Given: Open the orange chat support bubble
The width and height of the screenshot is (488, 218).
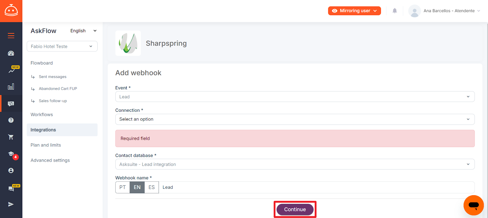Looking at the screenshot, I should (x=474, y=205).
